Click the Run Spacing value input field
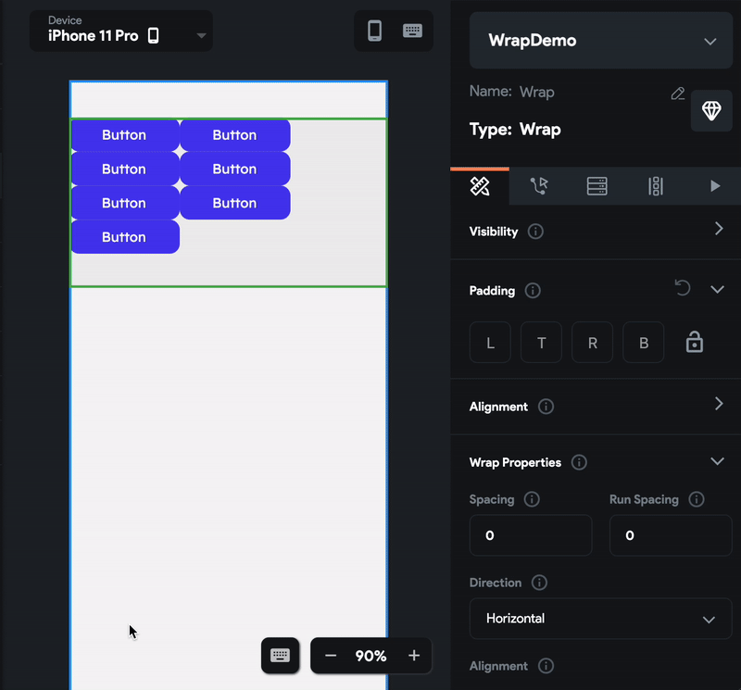The height and width of the screenshot is (690, 741). (x=671, y=535)
